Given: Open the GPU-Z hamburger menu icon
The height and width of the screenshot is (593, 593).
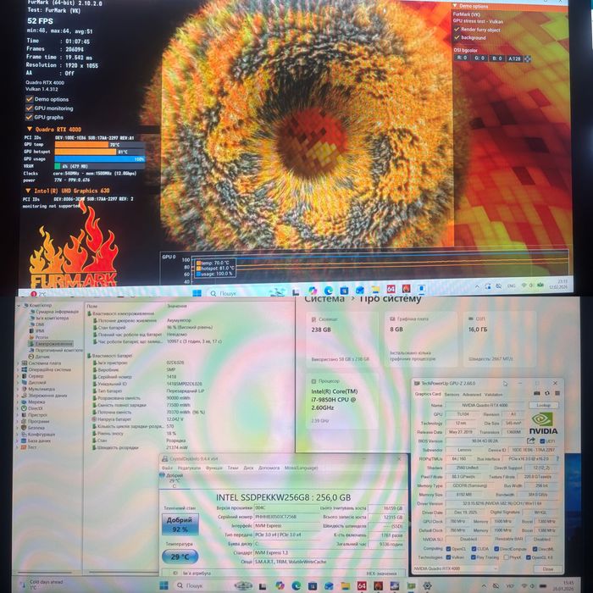Looking at the screenshot, I should 557,393.
